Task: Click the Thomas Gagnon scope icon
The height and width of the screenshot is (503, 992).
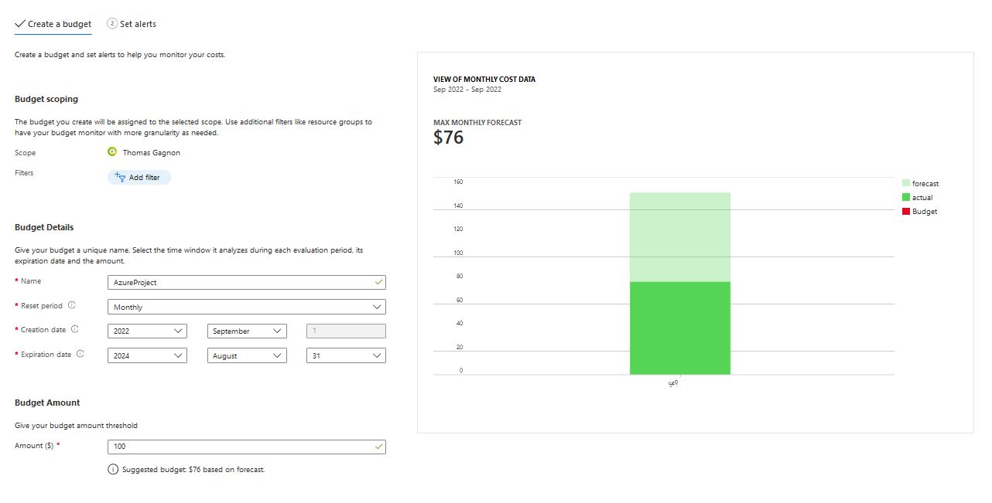Action: pyautogui.click(x=112, y=152)
